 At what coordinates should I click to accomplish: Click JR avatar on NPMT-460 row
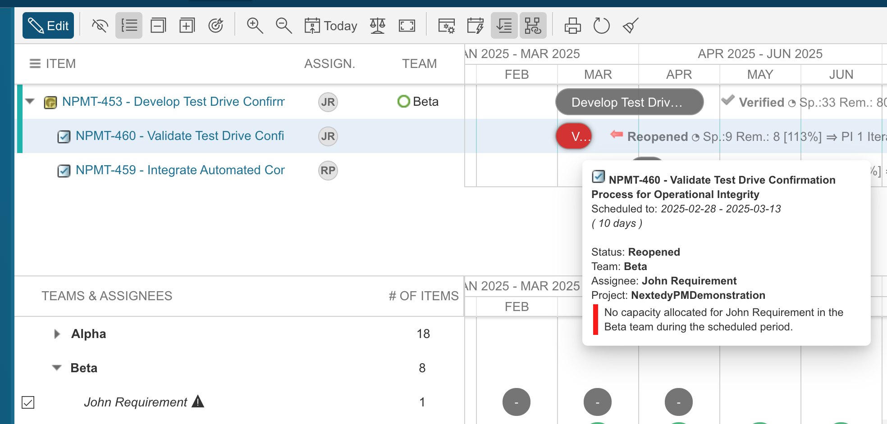coord(328,136)
